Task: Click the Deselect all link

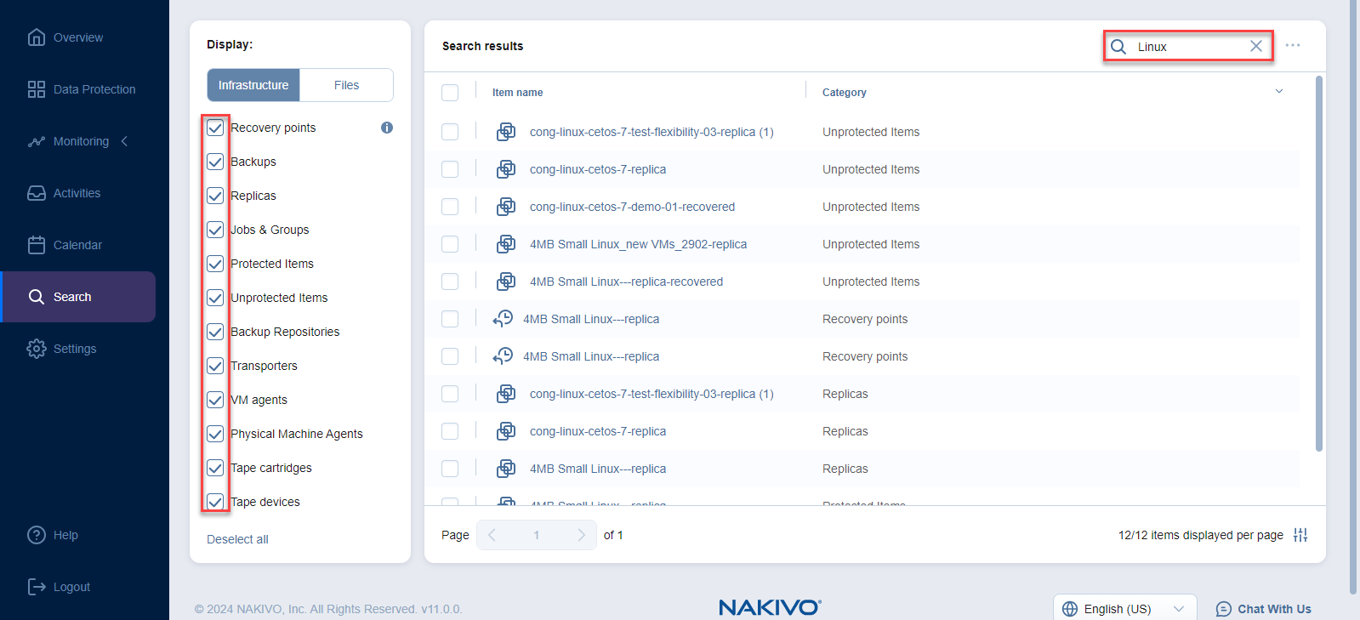Action: pyautogui.click(x=237, y=539)
